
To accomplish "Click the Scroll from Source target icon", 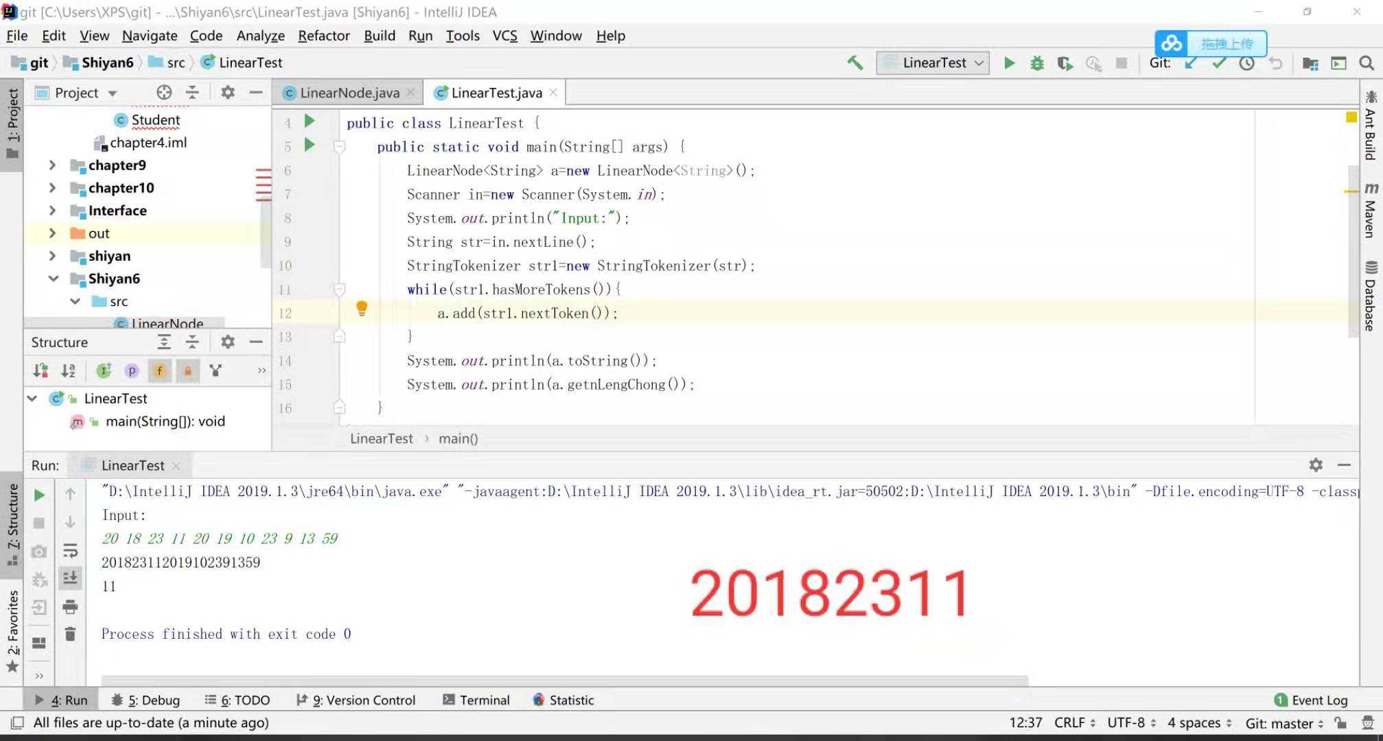I will click(163, 93).
